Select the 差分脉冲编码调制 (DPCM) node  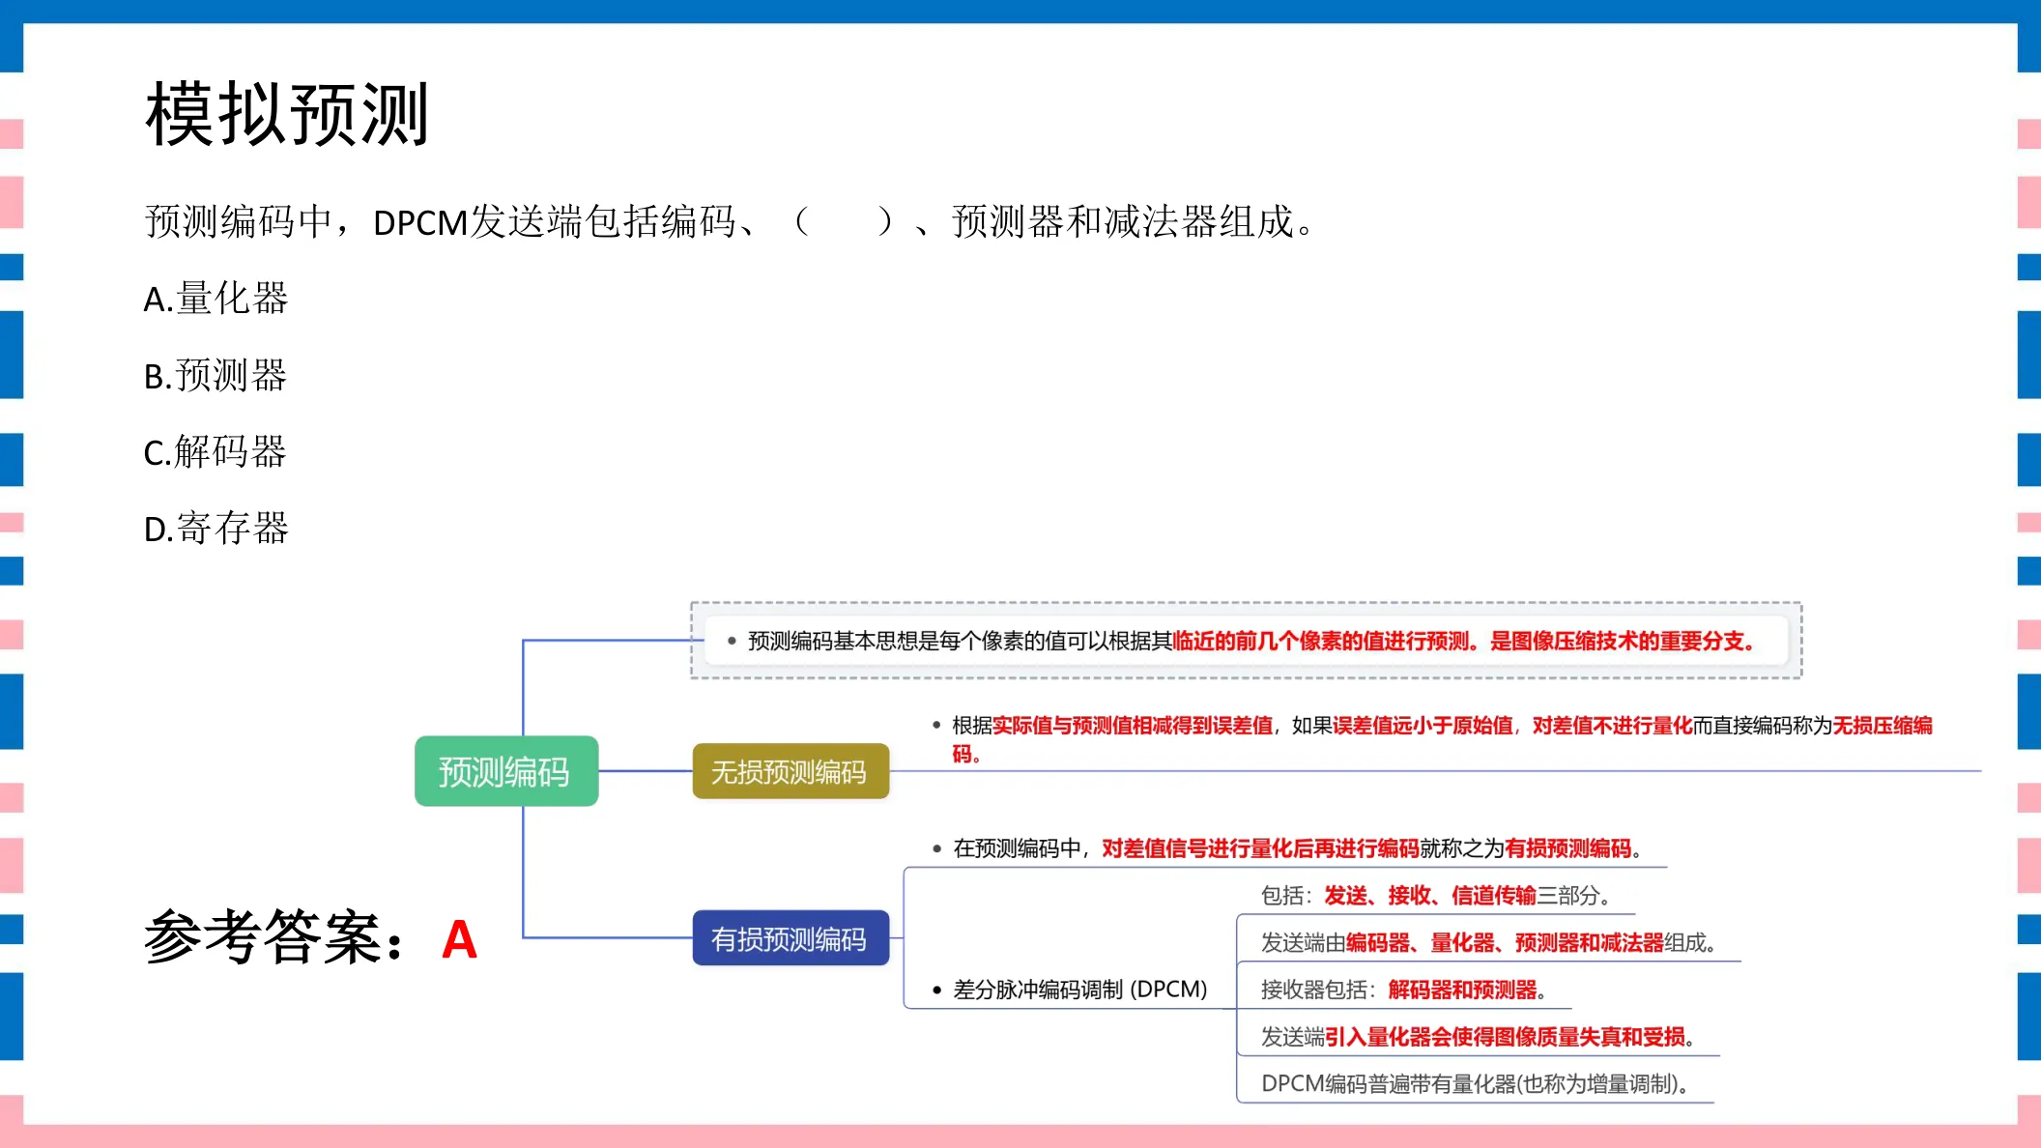[1071, 990]
